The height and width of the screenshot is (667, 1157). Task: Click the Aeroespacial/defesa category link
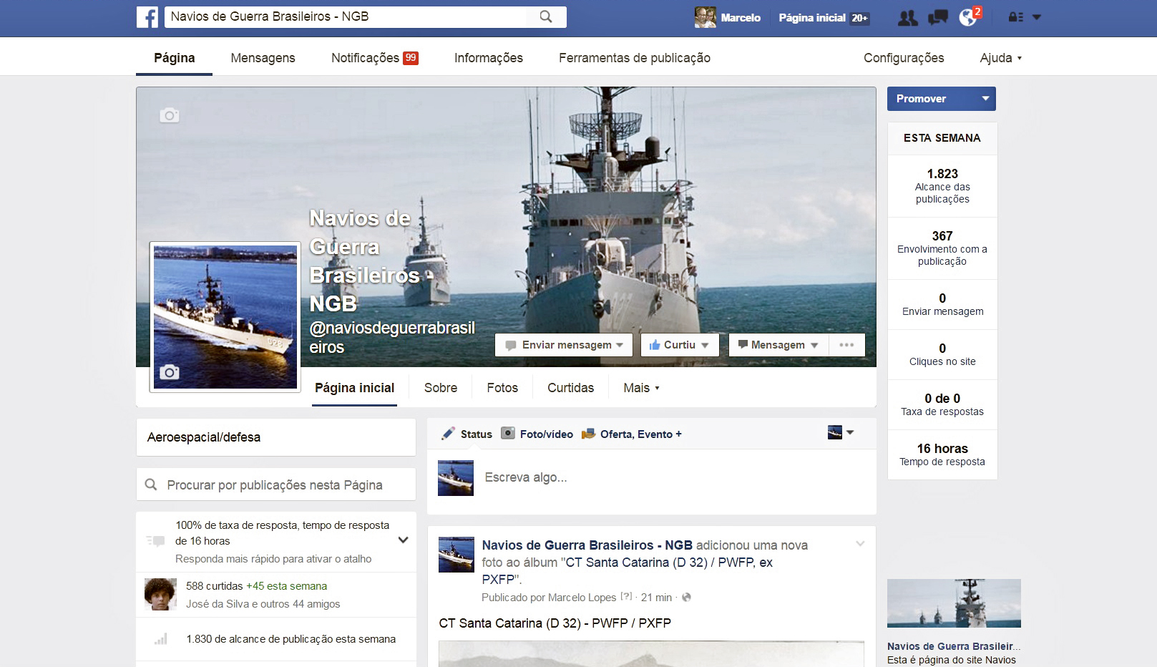[204, 437]
